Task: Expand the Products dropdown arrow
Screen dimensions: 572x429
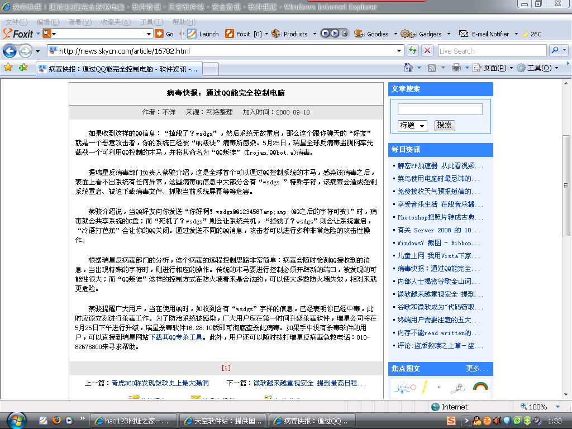Action: [x=314, y=34]
